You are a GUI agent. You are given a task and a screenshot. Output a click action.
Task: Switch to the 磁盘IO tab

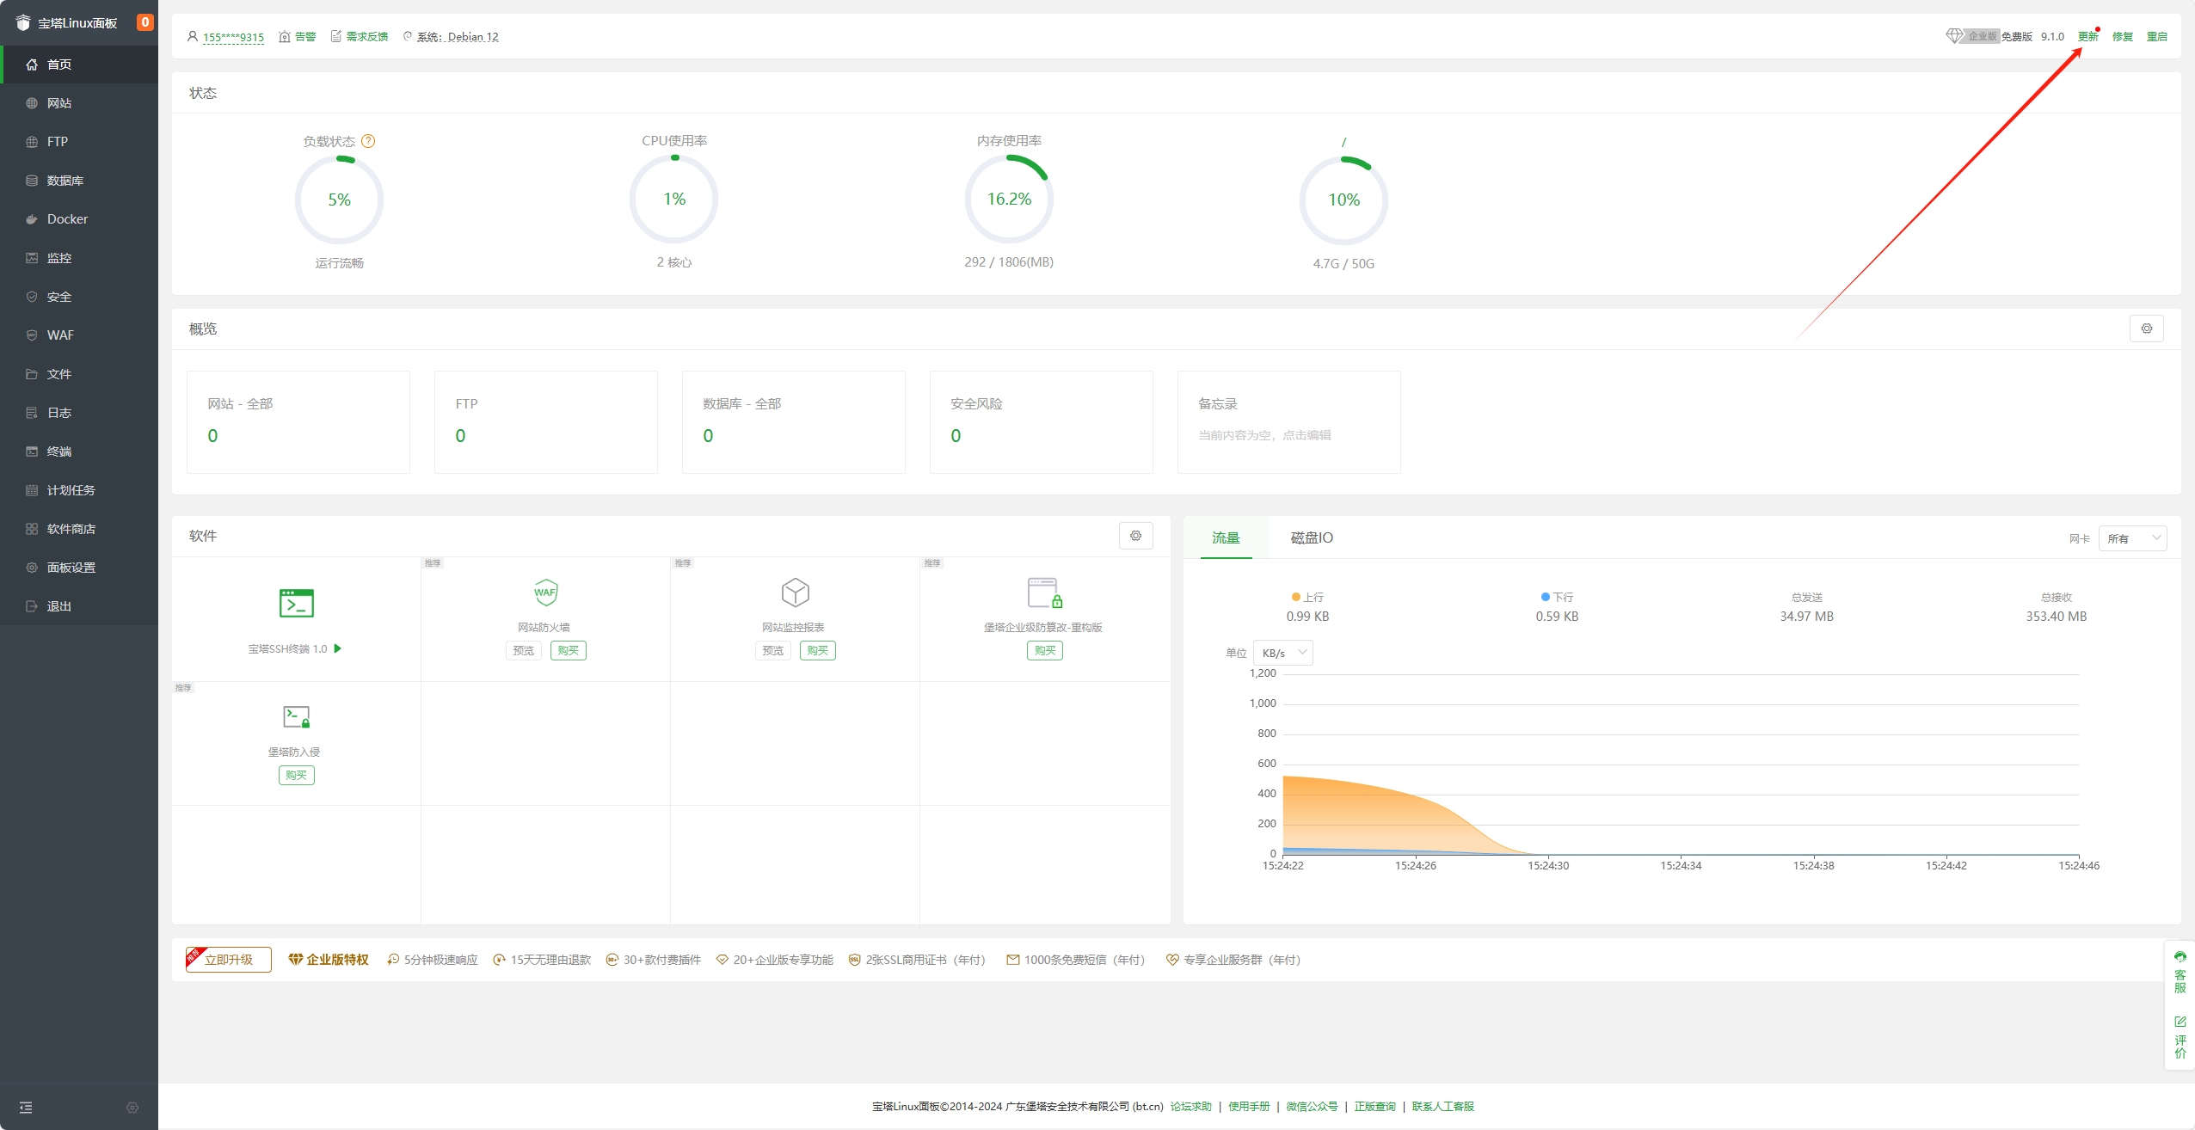[1311, 537]
